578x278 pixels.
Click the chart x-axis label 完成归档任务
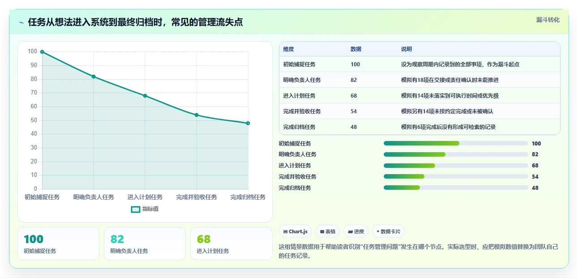pos(248,197)
